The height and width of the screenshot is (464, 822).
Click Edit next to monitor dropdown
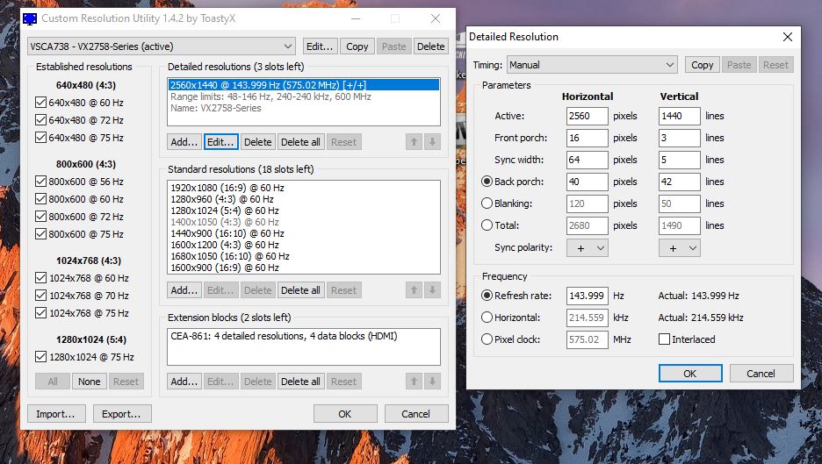tap(320, 46)
